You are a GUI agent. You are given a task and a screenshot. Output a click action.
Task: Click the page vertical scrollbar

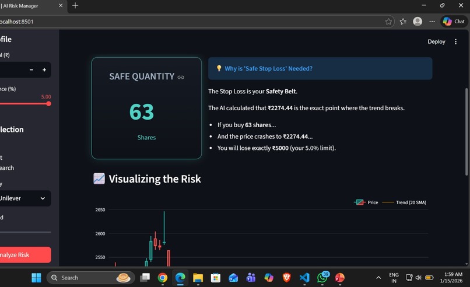(x=466, y=132)
